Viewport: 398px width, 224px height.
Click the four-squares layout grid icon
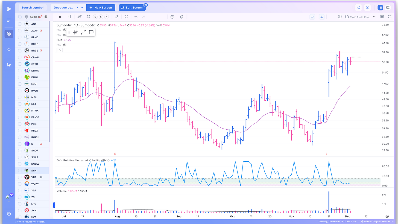coord(88,17)
